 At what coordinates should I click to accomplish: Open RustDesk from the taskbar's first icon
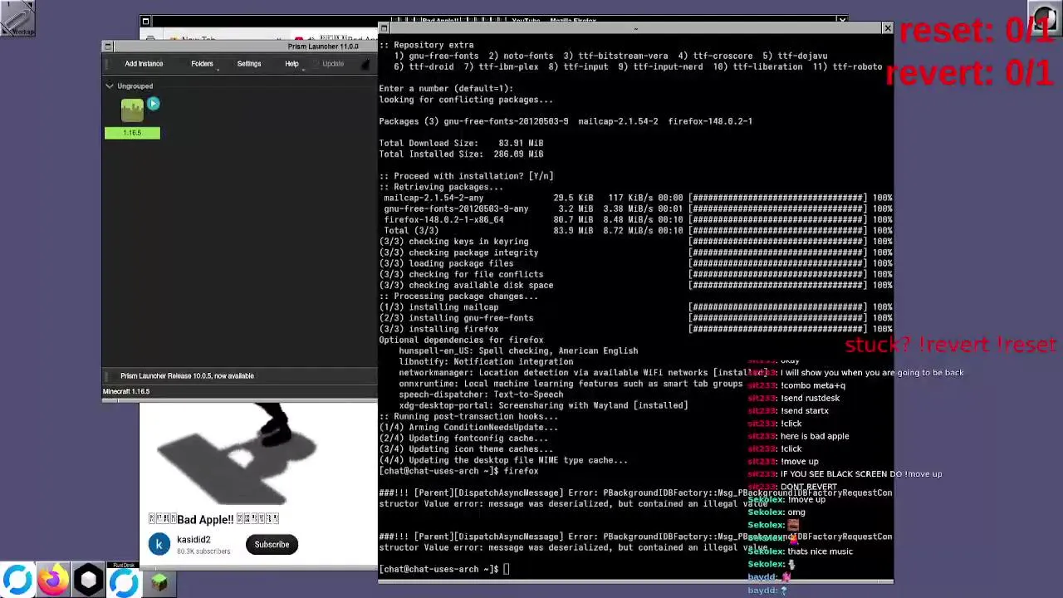17,580
